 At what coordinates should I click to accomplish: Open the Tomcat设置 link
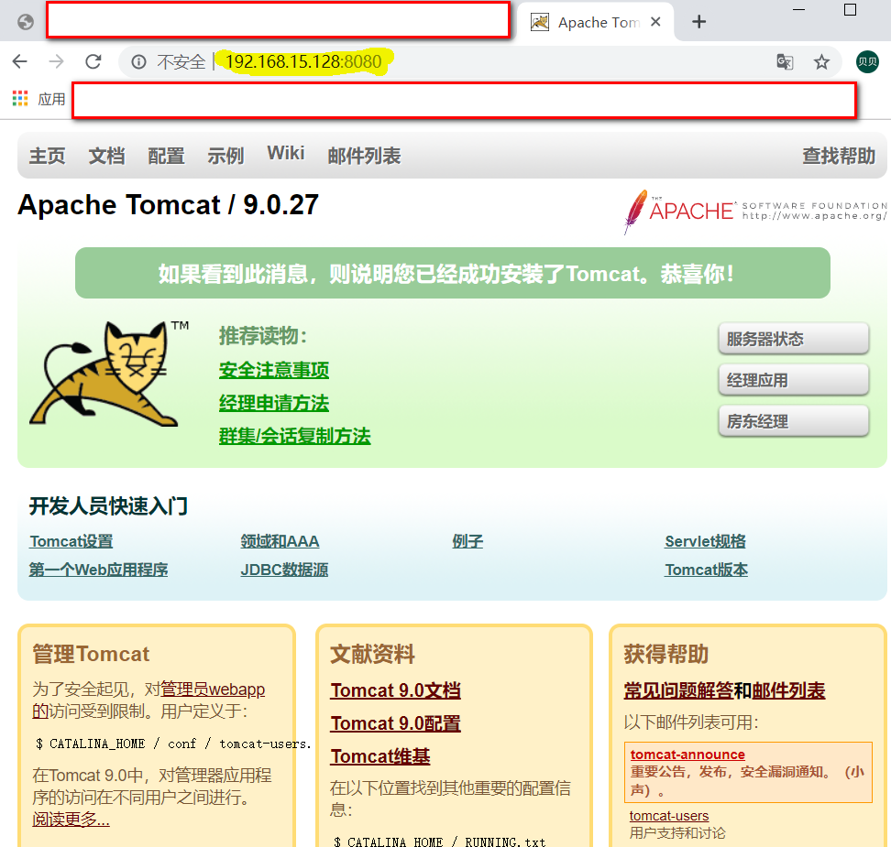coord(71,541)
